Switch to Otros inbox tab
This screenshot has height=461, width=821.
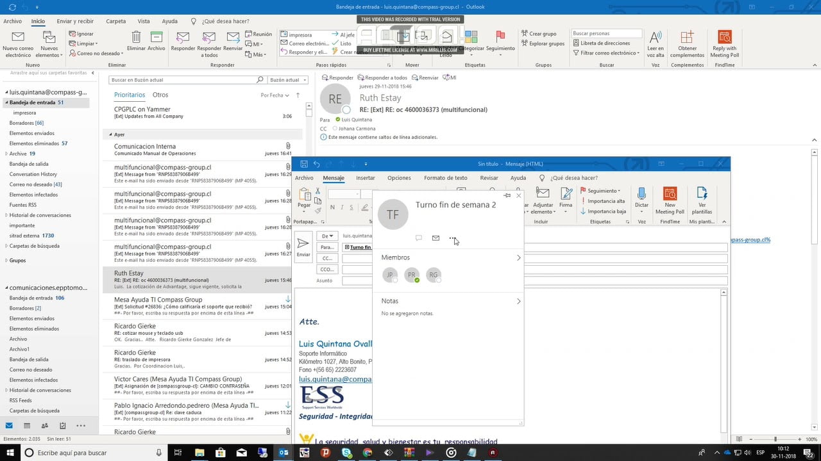point(160,95)
